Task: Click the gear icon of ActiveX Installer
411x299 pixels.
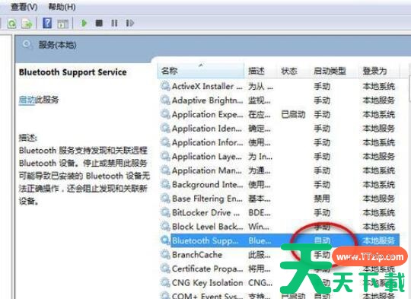Action: coord(165,86)
